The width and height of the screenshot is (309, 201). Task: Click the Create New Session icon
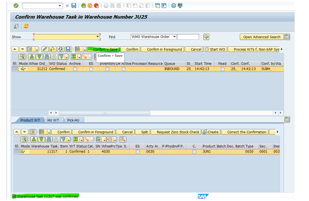click(x=157, y=6)
